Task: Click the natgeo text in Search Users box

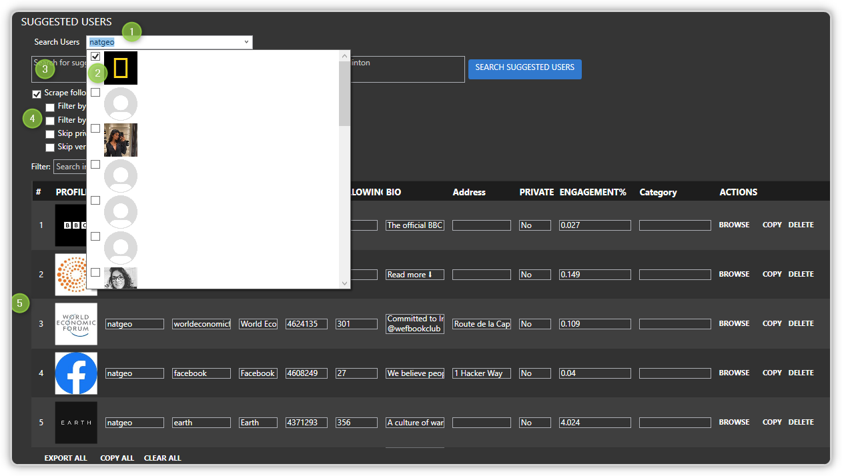Action: pos(102,42)
